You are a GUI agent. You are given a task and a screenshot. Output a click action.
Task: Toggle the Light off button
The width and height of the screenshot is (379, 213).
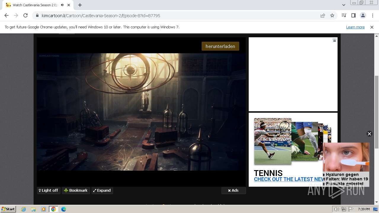49,191
